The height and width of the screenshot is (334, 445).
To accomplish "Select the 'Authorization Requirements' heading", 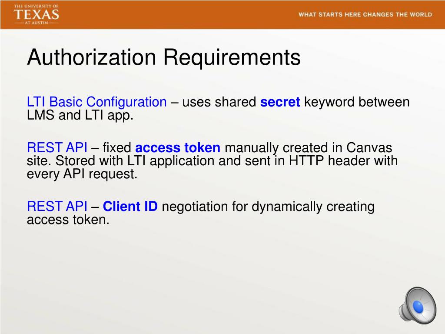I will [x=164, y=57].
